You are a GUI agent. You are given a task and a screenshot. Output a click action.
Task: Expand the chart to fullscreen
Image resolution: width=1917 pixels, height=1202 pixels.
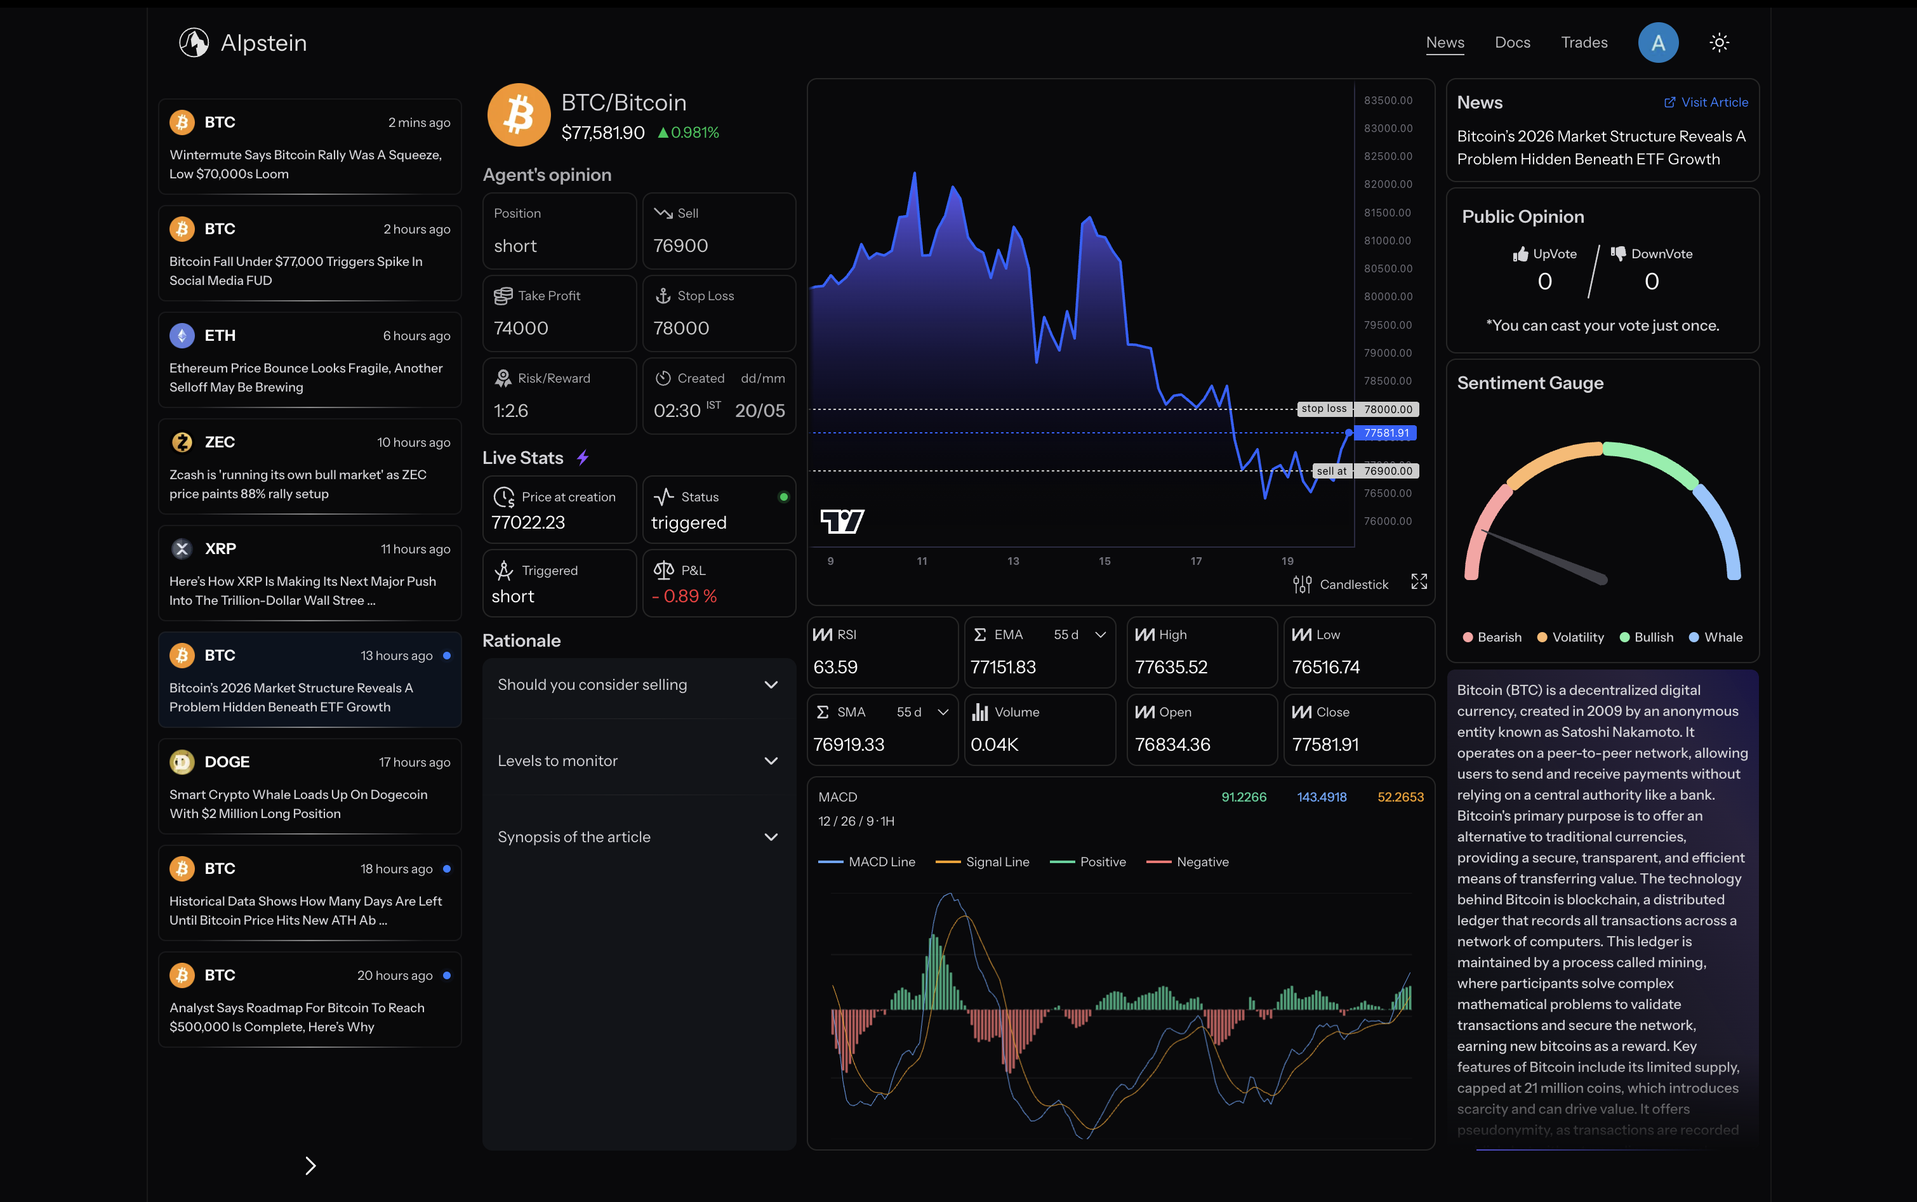tap(1419, 581)
